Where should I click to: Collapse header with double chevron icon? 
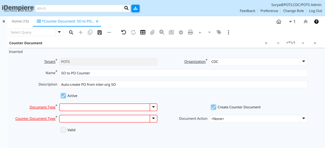pyautogui.click(x=306, y=22)
